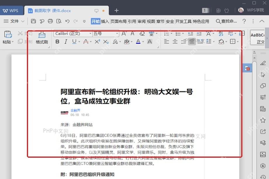
Task: Open the font name Calibri dropdown
Action: tap(90, 34)
